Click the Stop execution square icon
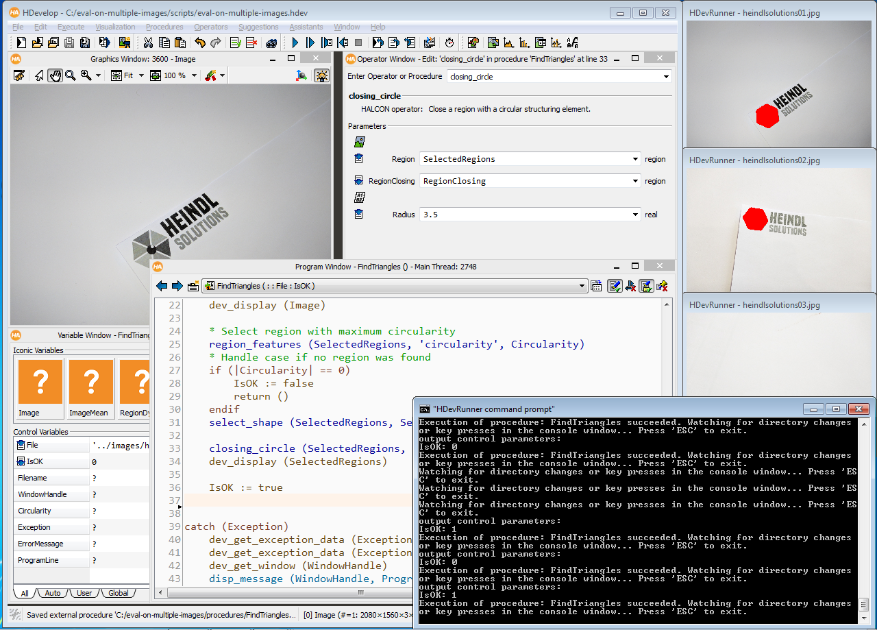 [x=358, y=43]
